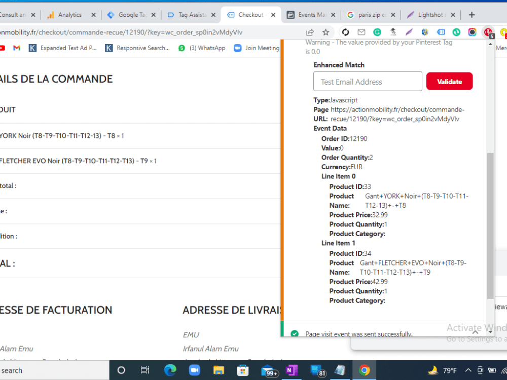Open a new browser tab
This screenshot has width=507, height=380.
472,15
